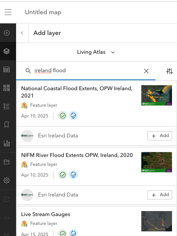
Task: Click the Esri Ireland avatar under National Coastal Flood Extents
Action: tap(27, 136)
